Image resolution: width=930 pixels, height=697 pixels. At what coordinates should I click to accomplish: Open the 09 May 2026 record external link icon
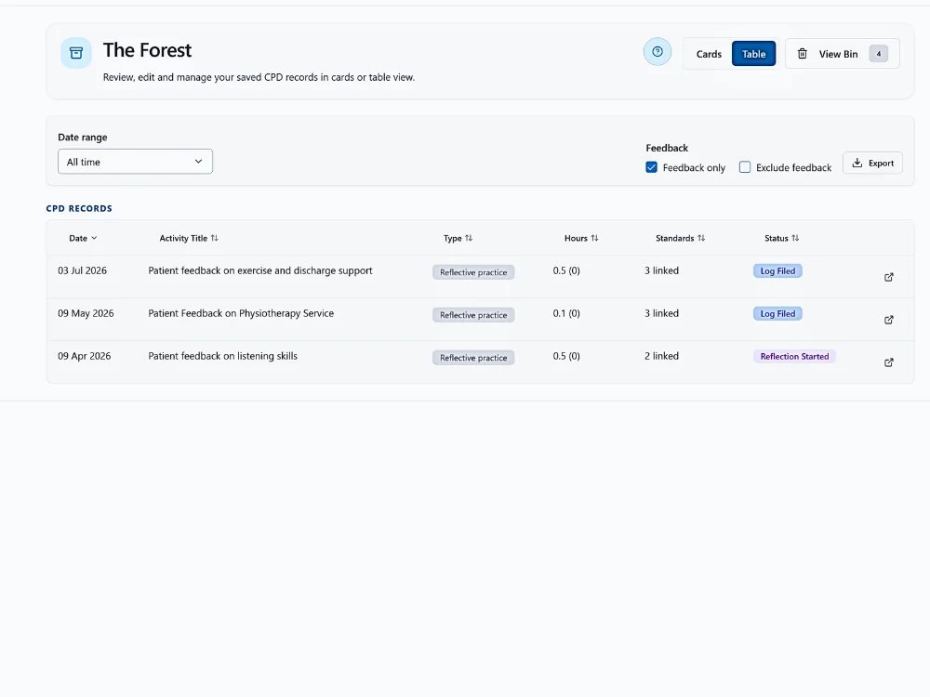888,320
